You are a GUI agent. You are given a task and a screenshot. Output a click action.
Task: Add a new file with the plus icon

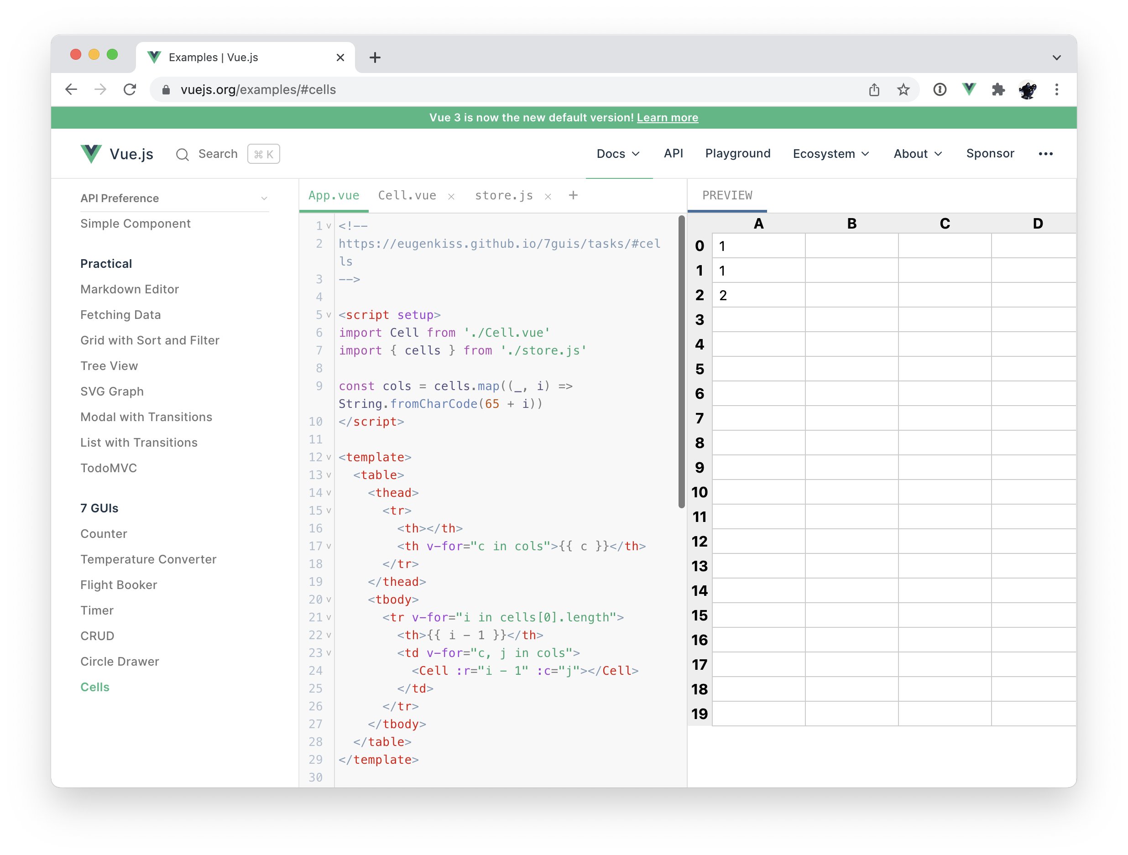point(573,195)
